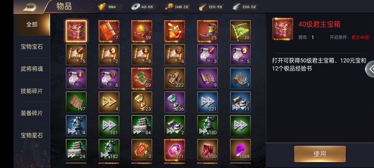Select the orange book item with count 7

pos(109,31)
